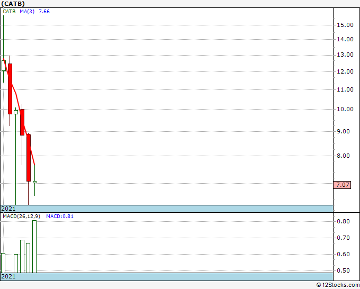
Task: Click the 7.66 moving average value
Action: pos(44,12)
